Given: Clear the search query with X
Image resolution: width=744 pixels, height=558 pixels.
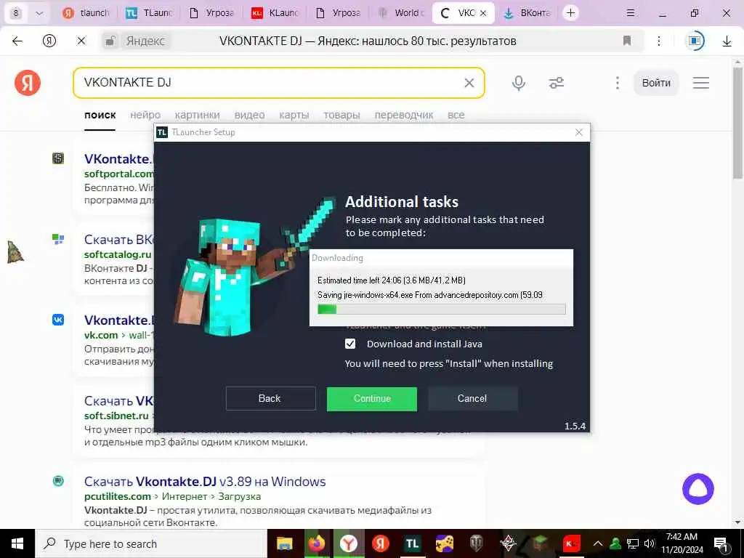Looking at the screenshot, I should (x=469, y=83).
